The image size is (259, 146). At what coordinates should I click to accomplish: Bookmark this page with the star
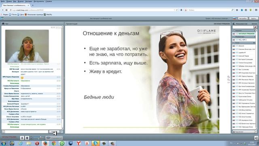pos(242,10)
